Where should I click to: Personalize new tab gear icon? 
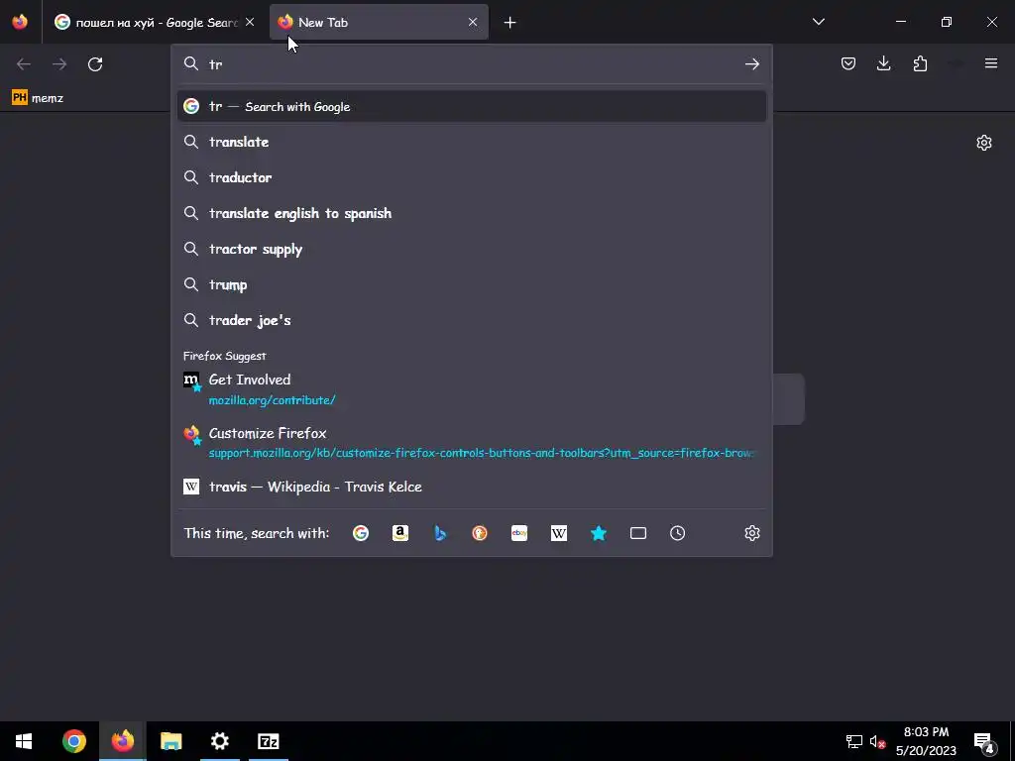[984, 143]
